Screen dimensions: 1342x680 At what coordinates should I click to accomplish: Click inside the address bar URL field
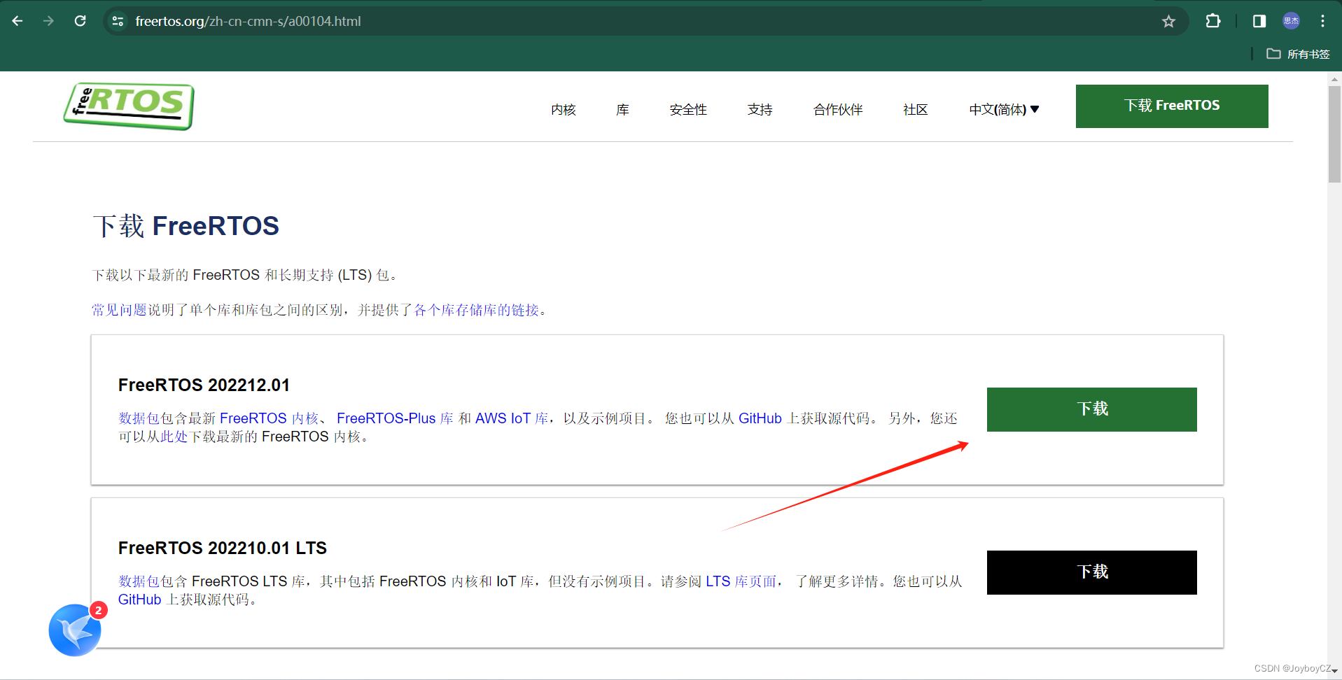coord(420,21)
